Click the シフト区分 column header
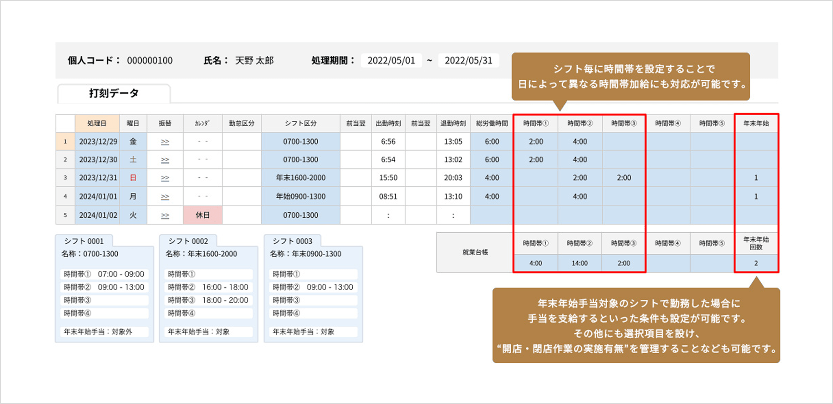The width and height of the screenshot is (833, 404). (x=301, y=123)
